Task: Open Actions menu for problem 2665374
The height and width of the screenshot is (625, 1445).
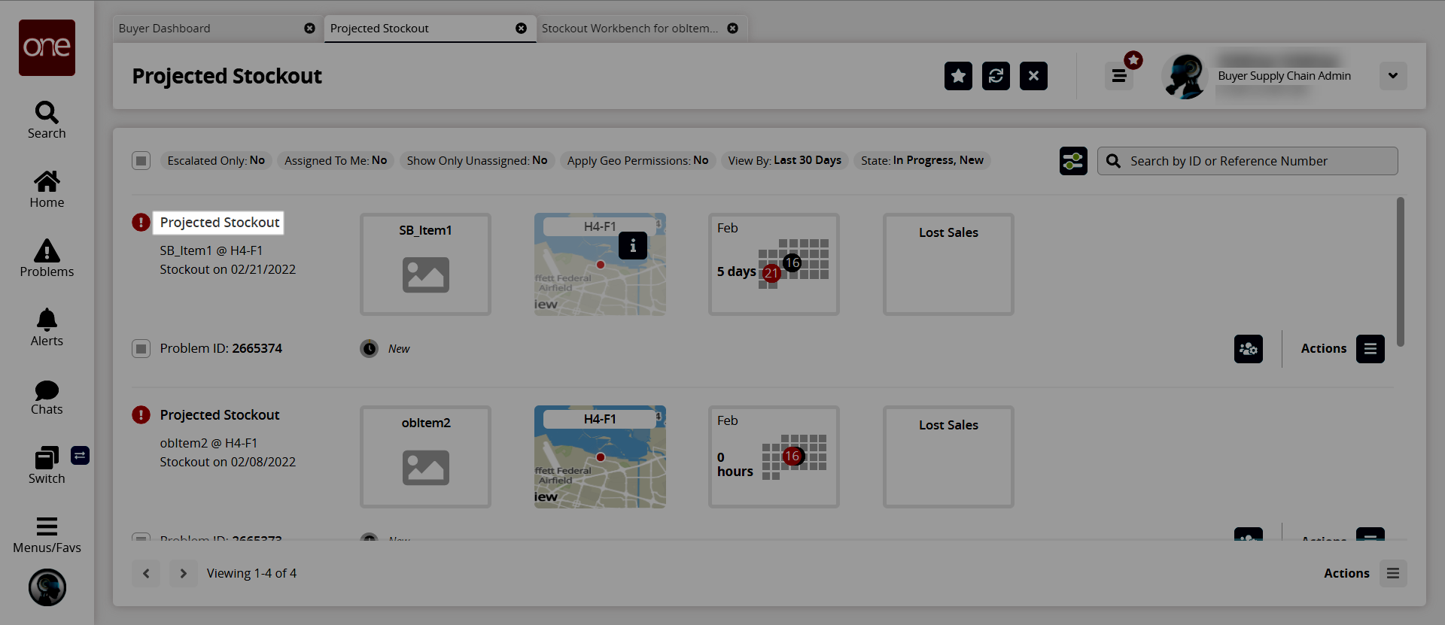Action: click(1370, 349)
